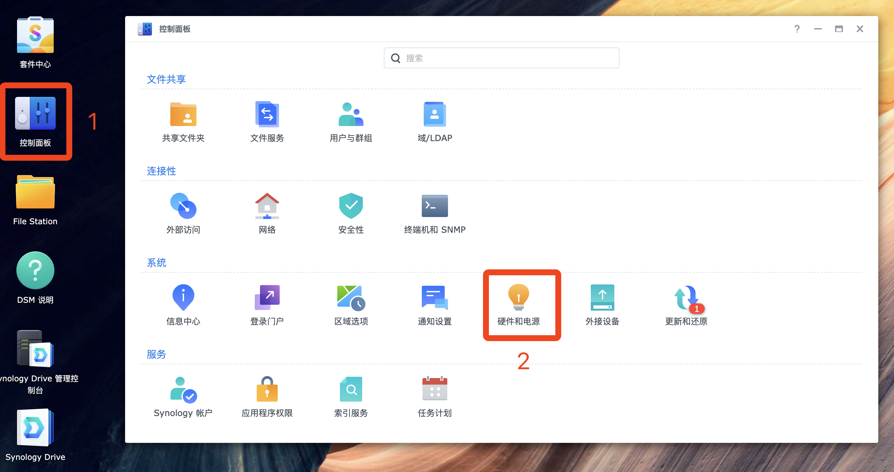This screenshot has height=472, width=894.
Task: Open 外接设备 (External Devices)
Action: pos(603,304)
